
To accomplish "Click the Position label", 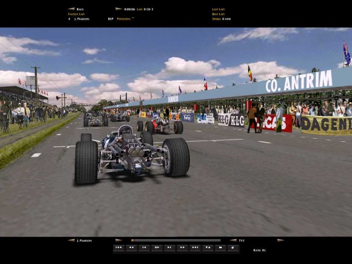I will [124, 19].
